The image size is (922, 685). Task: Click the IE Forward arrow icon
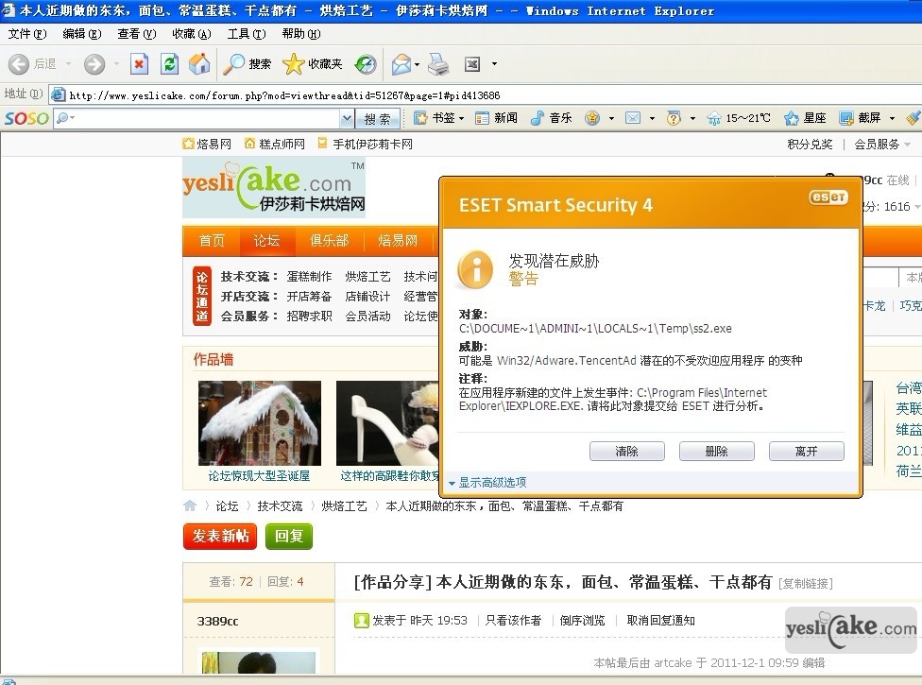94,63
